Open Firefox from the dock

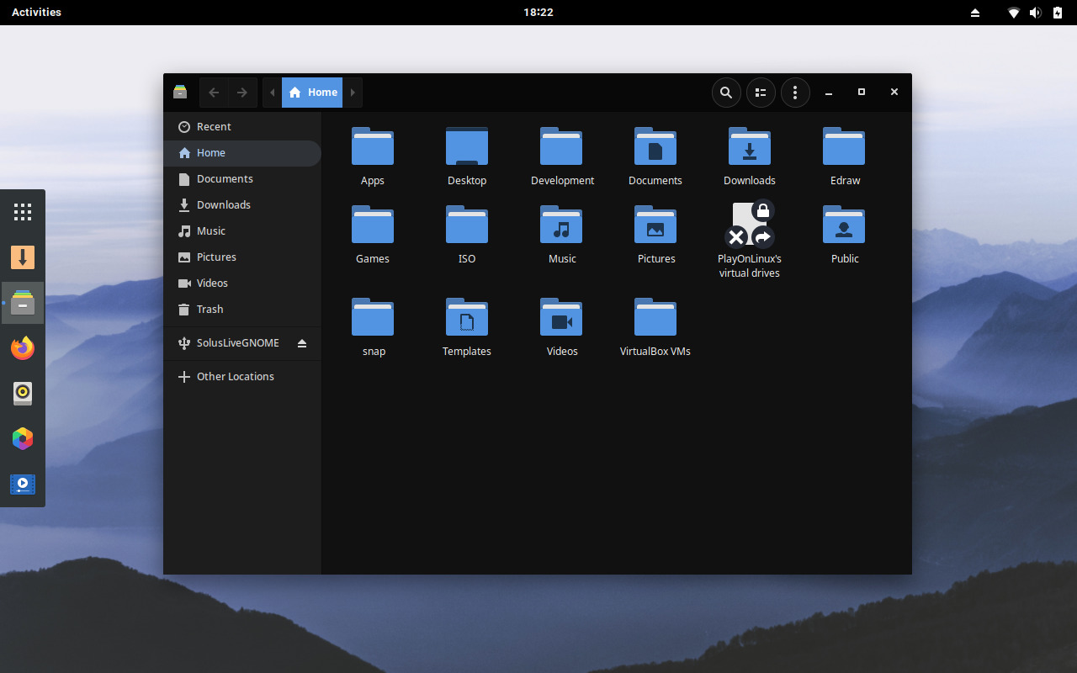pyautogui.click(x=22, y=347)
